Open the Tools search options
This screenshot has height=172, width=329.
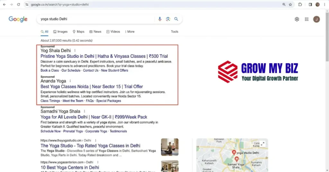pos(174,32)
